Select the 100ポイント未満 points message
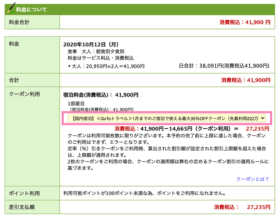The height and width of the screenshot is (218, 280). pos(144,193)
